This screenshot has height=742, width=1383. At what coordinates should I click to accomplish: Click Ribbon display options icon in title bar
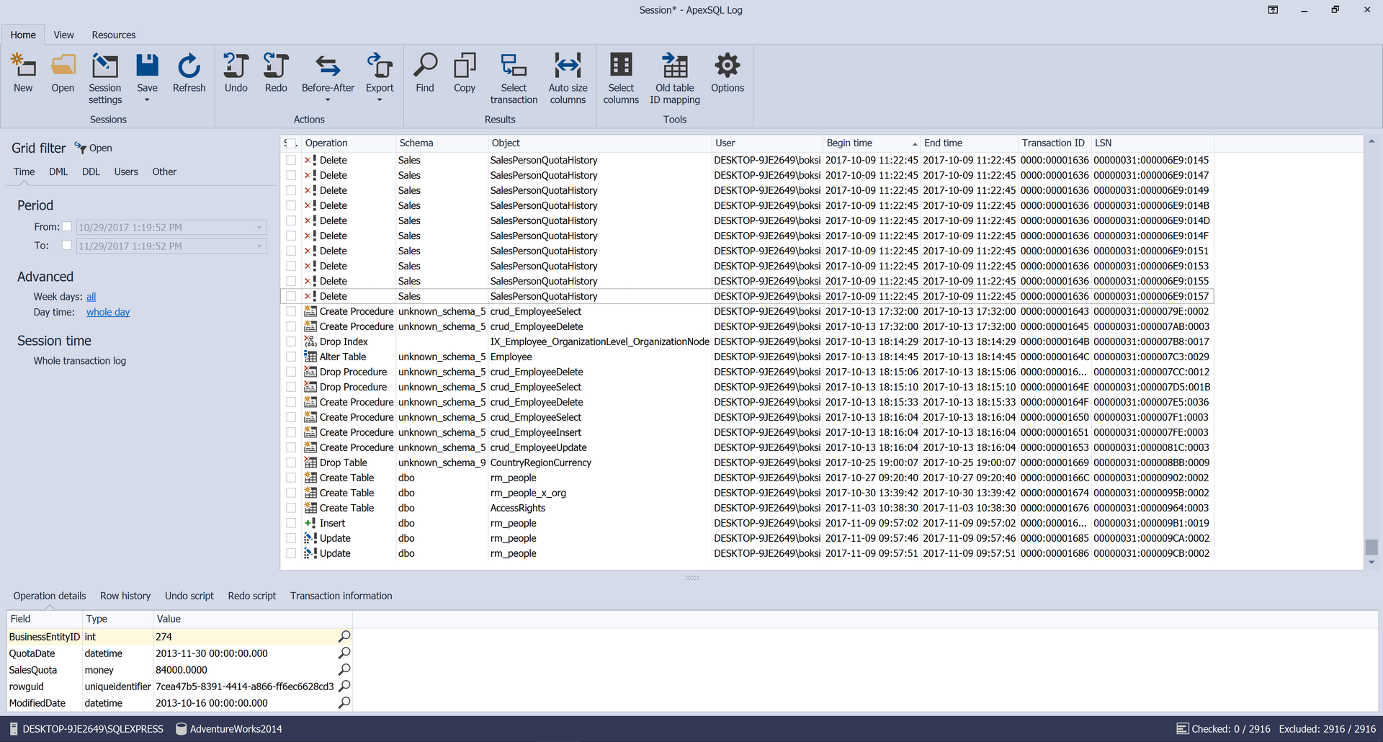click(x=1273, y=10)
